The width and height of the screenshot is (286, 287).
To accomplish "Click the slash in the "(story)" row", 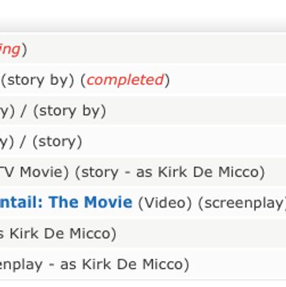I will (x=23, y=142).
